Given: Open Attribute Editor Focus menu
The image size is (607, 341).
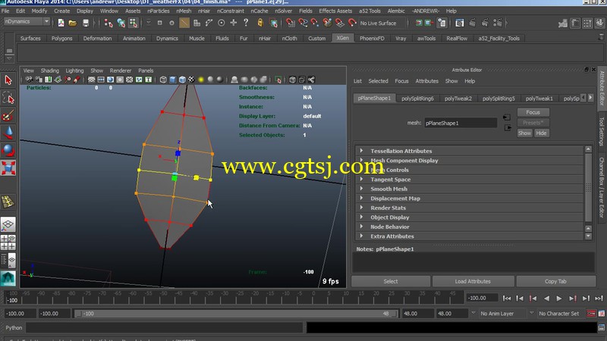Looking at the screenshot, I should point(401,81).
